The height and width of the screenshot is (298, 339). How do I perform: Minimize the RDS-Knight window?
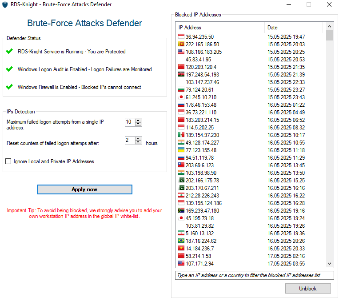pos(289,4)
